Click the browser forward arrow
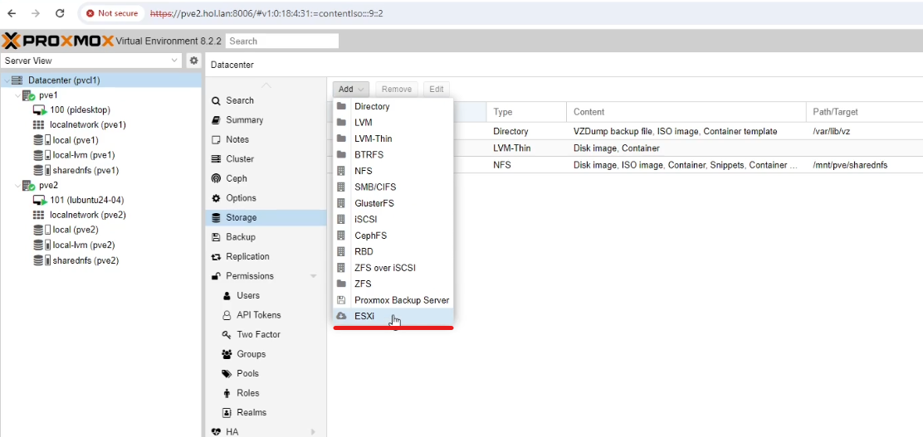Viewport: 923px width, 437px height. (x=36, y=13)
